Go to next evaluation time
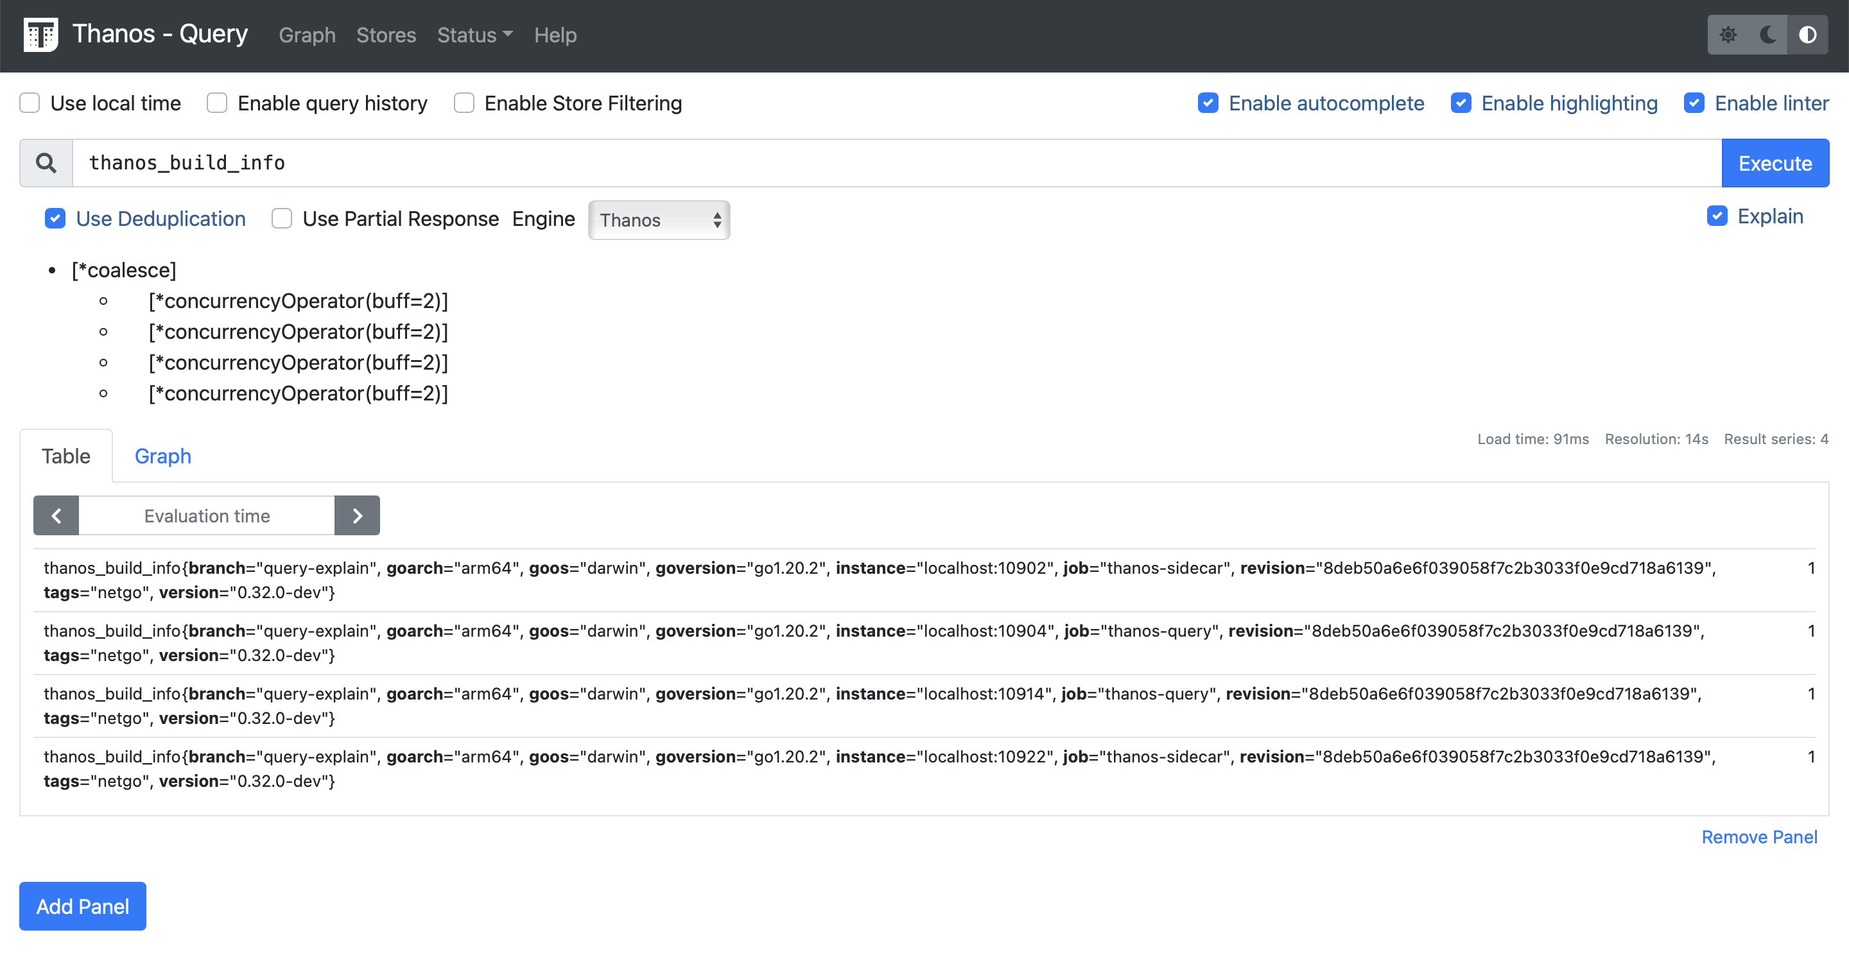This screenshot has width=1849, height=955. [x=357, y=515]
